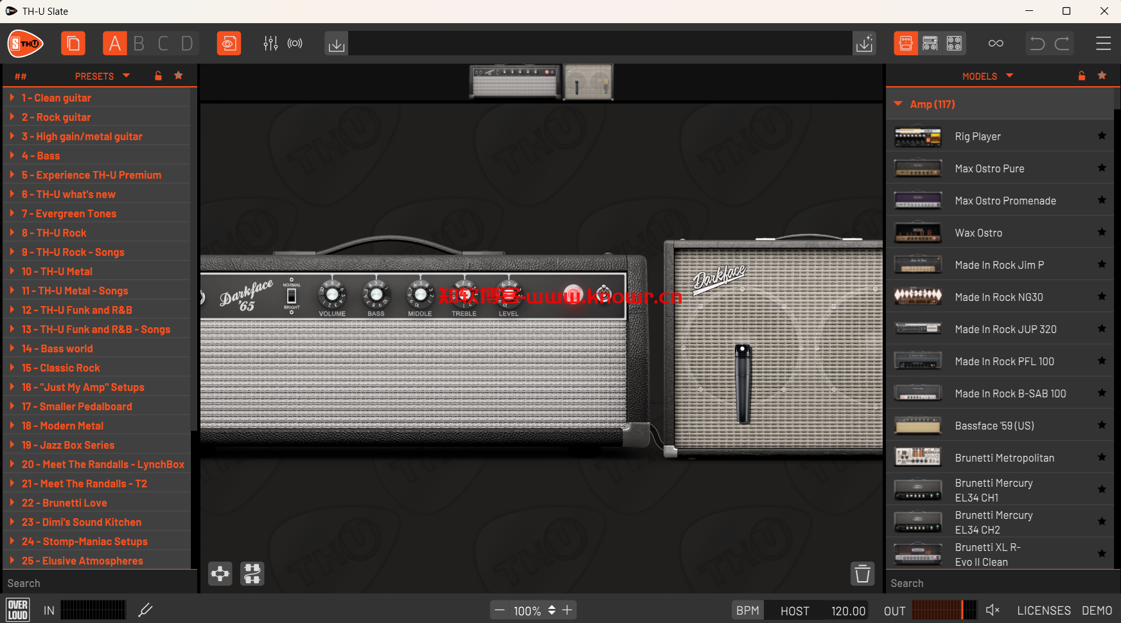Click the amp head thumbnail in chain
This screenshot has width=1121, height=623.
click(515, 81)
